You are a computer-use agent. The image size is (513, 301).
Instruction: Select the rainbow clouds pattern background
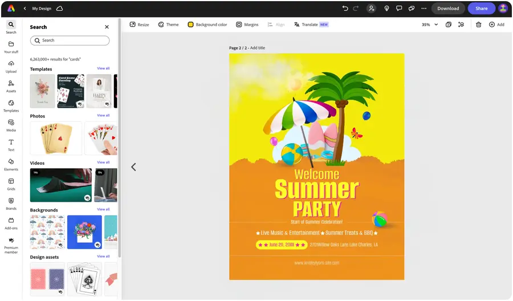[47, 232]
